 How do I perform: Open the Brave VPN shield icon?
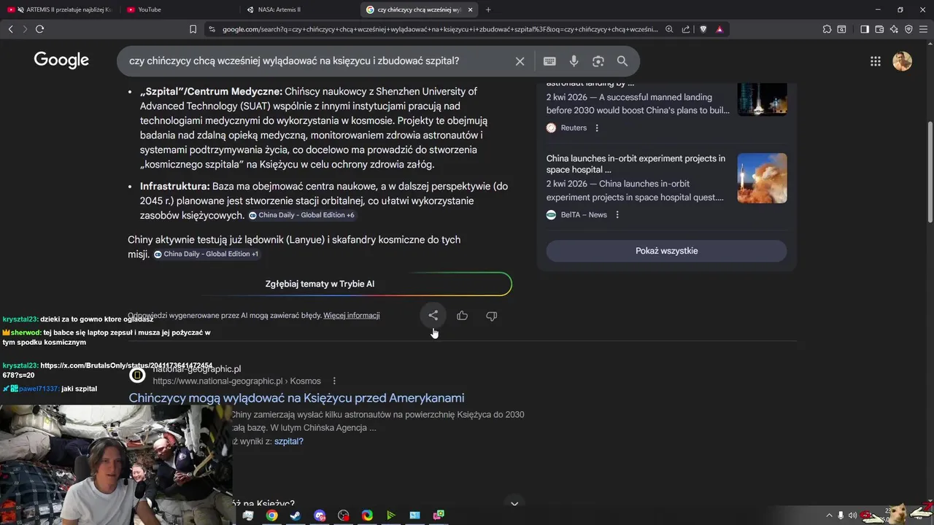coord(908,29)
